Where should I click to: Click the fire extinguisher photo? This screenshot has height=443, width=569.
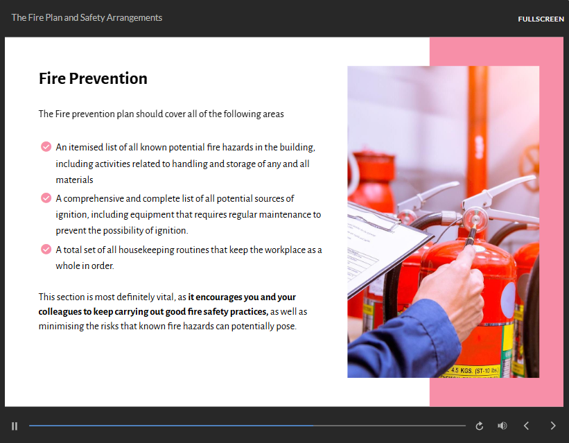[443, 222]
